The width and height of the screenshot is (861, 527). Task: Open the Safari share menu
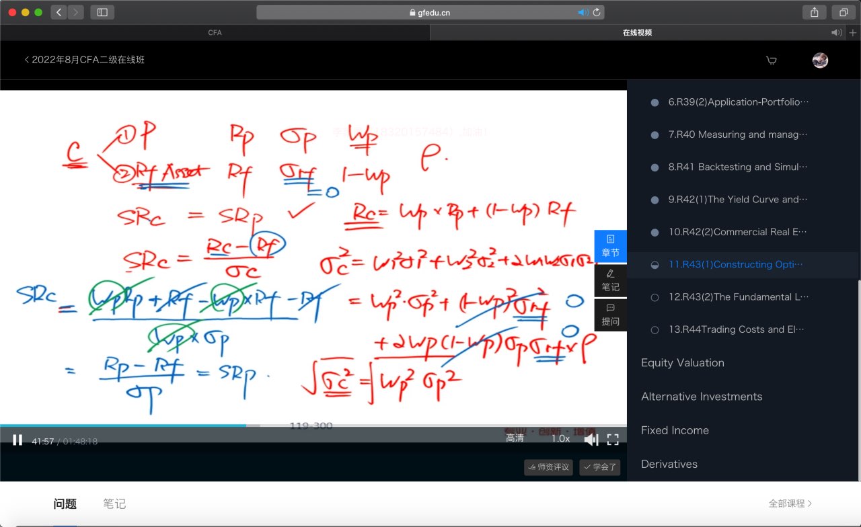click(814, 12)
